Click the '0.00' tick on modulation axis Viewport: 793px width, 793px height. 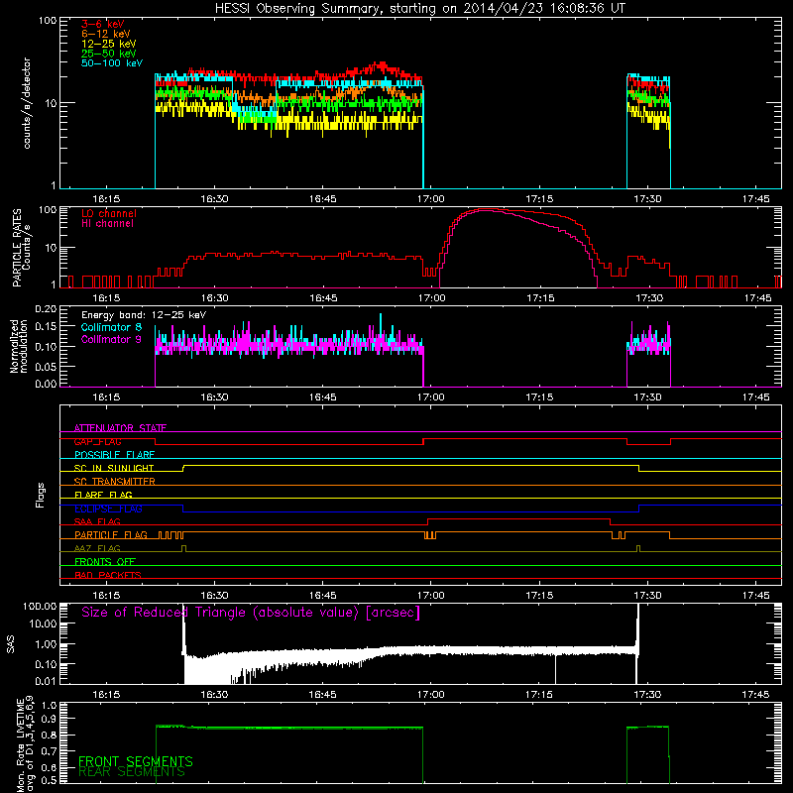[46, 384]
